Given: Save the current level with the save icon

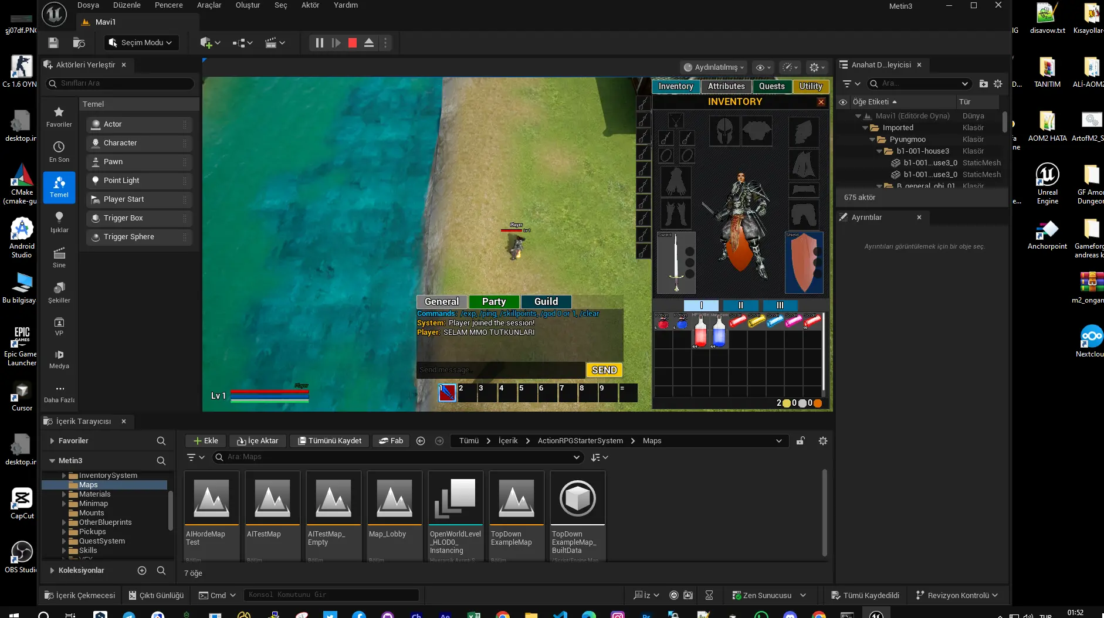Looking at the screenshot, I should coord(52,42).
